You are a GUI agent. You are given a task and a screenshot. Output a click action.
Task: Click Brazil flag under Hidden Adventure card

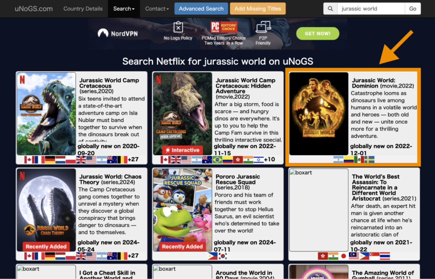(x=217, y=160)
